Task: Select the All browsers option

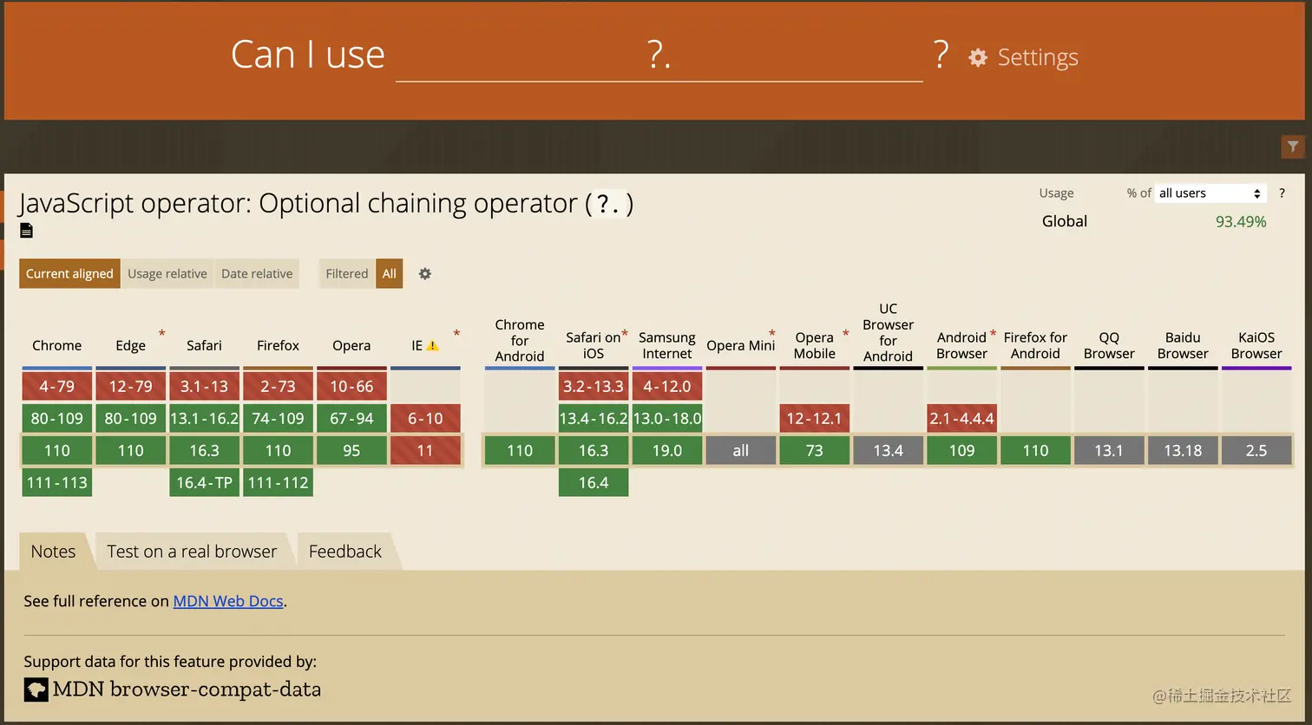Action: point(390,273)
